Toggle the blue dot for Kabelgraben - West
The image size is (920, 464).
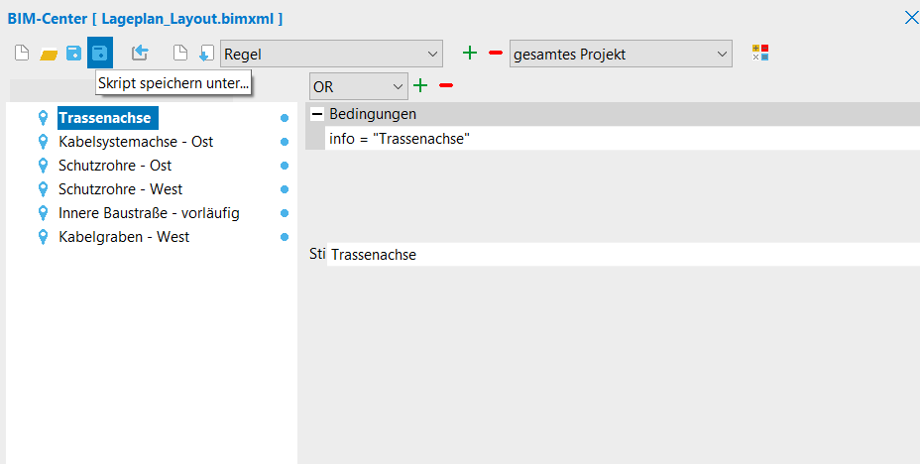(285, 237)
